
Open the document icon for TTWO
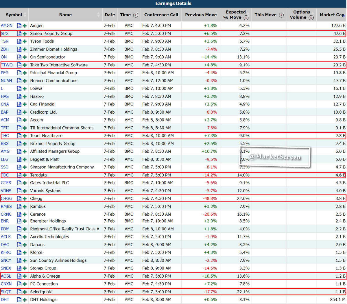click(19, 65)
